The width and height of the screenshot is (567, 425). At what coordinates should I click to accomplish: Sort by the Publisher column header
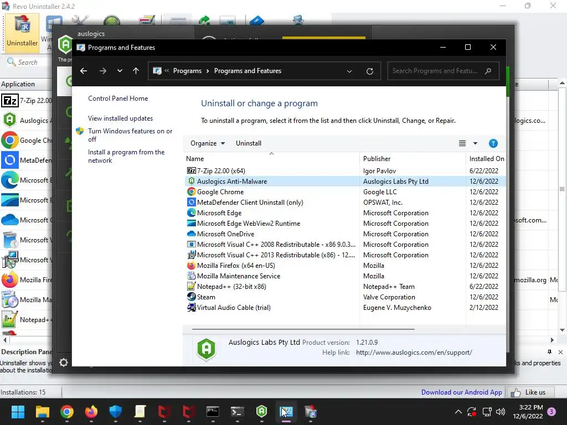413,159
